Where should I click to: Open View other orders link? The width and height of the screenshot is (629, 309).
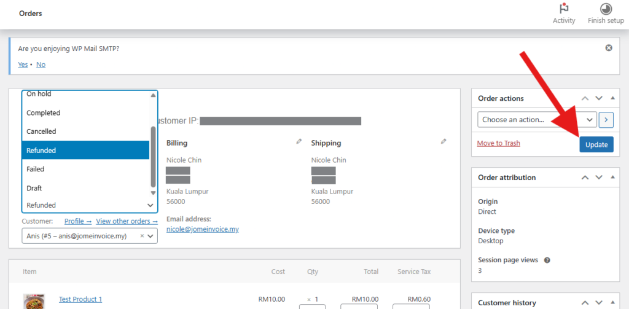click(x=127, y=221)
